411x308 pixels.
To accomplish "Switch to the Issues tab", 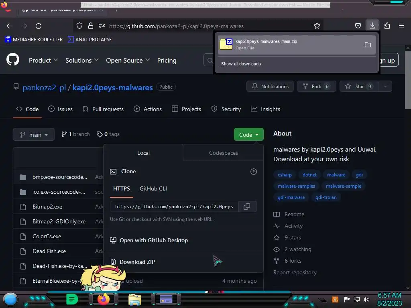I will (60, 109).
